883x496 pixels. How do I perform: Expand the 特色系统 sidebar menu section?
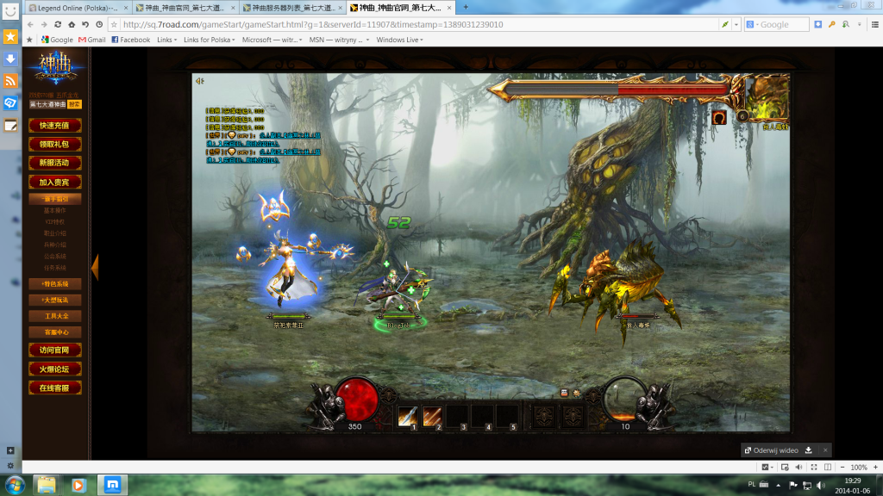click(x=55, y=284)
